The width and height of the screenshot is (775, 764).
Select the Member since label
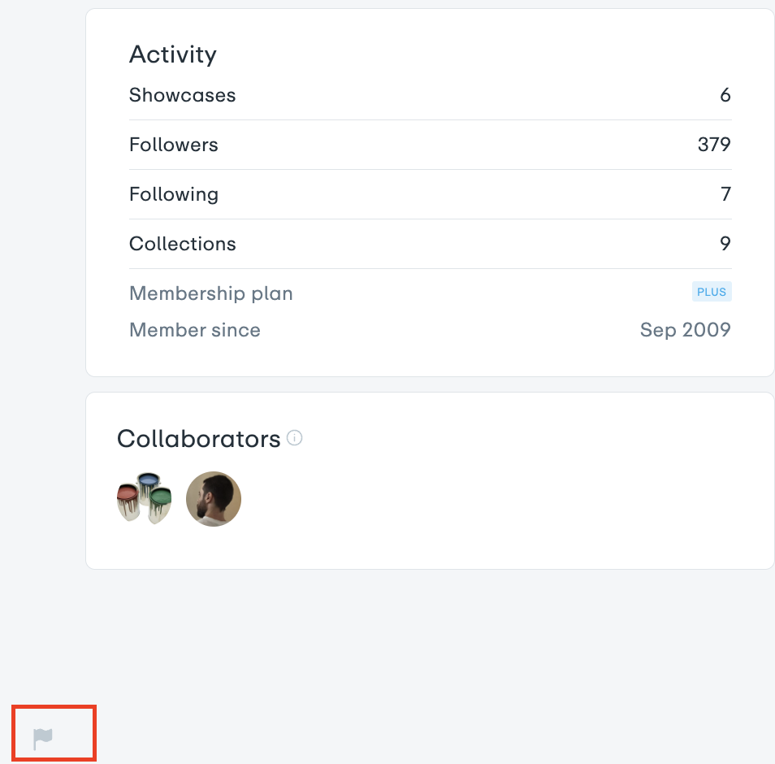pyautogui.click(x=195, y=330)
